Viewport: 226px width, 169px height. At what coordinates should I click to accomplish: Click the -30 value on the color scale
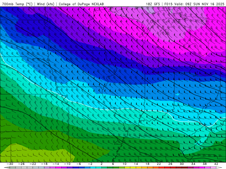[10, 164]
